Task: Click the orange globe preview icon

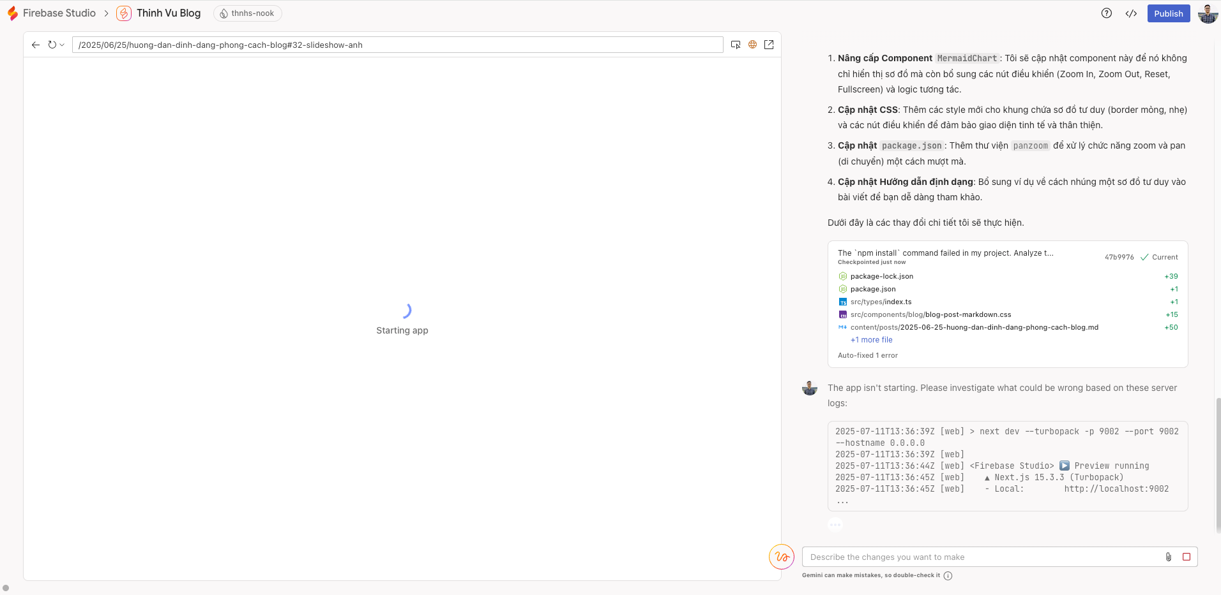Action: (x=753, y=45)
